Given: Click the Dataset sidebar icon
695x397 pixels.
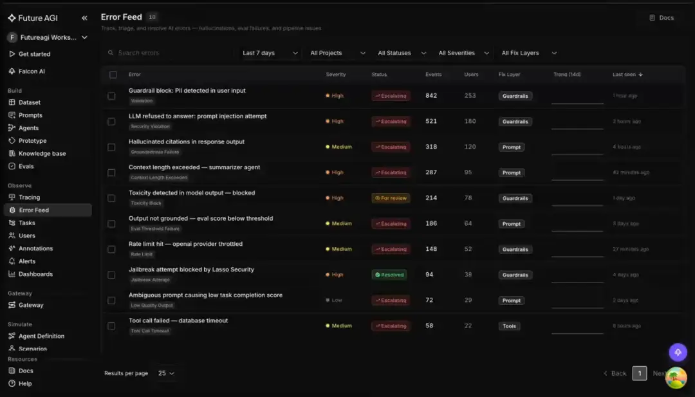Looking at the screenshot, I should (12, 102).
